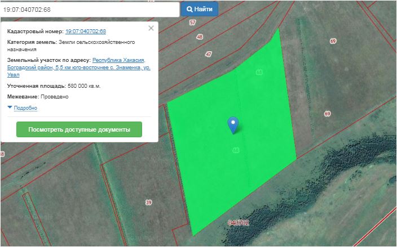This screenshot has height=247, width=397.
Task: Click cadastral quarter label 040702
Action: [238, 222]
